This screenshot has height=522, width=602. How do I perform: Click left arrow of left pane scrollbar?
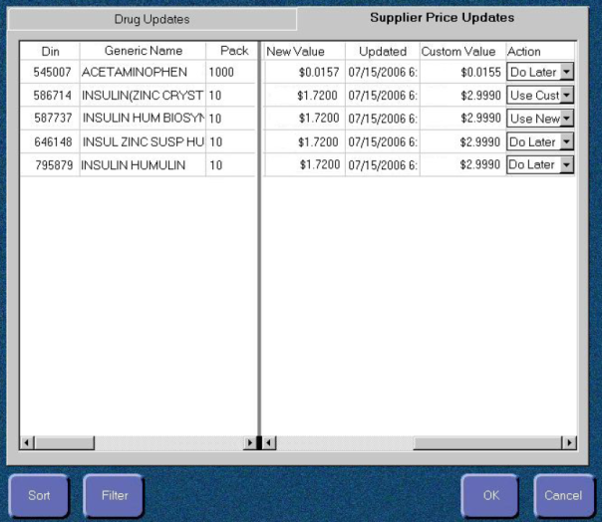pyautogui.click(x=27, y=442)
